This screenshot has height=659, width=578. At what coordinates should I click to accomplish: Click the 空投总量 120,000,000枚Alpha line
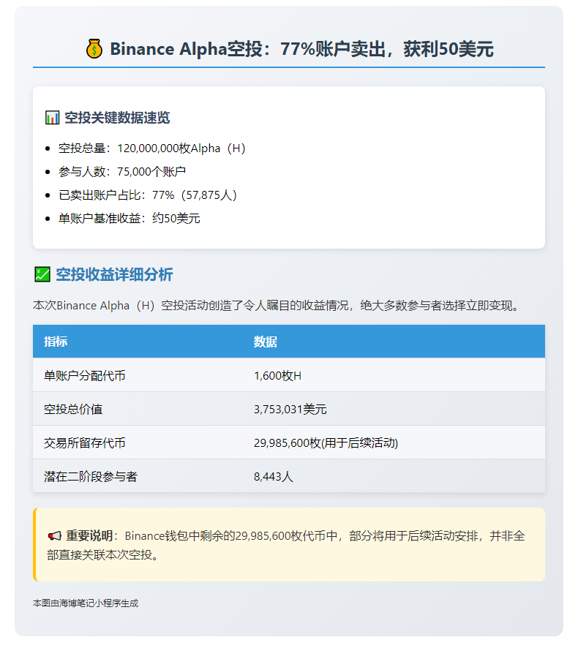151,148
